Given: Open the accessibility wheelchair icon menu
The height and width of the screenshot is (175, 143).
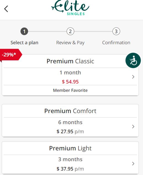Looking at the screenshot, I should tap(133, 60).
